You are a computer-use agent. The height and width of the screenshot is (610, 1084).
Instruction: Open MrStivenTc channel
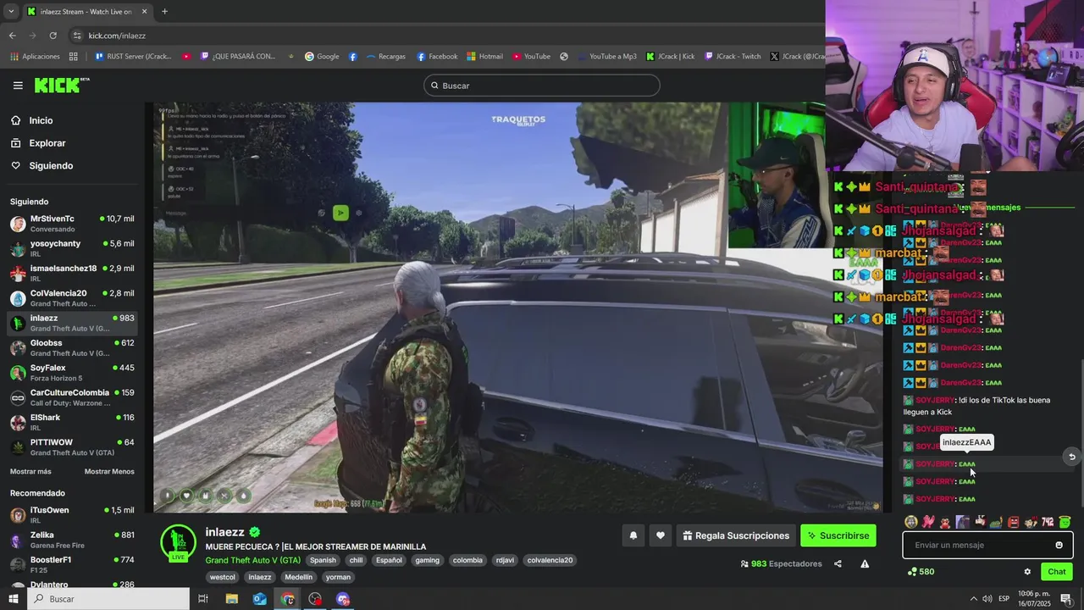tap(72, 224)
